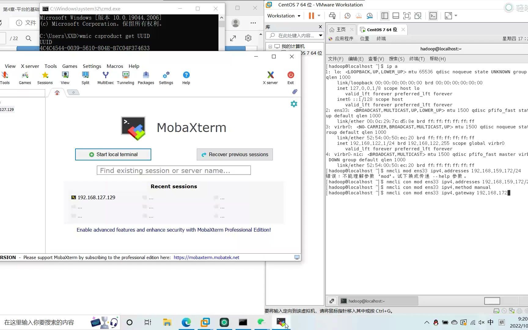The height and width of the screenshot is (330, 528).
Task: Expand the stretch display dropdown arrow in VMware
Action: [x=456, y=16]
